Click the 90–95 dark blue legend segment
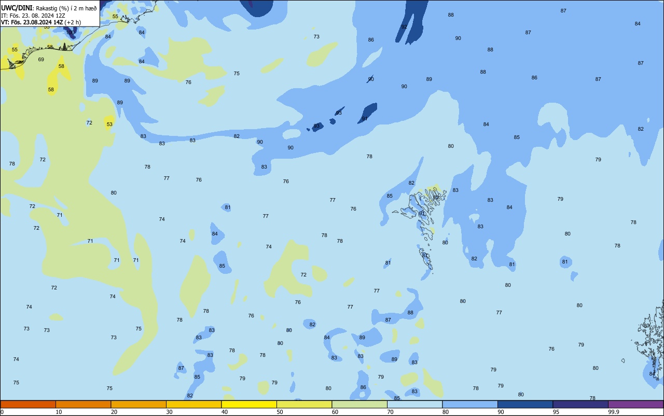This screenshot has height=416, width=664. (525, 404)
